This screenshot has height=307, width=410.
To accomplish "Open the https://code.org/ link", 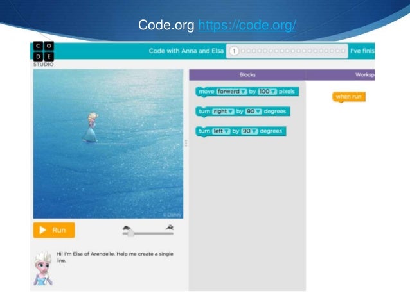I will coord(247,25).
